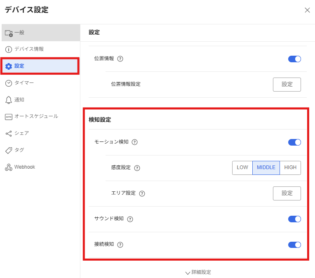Switch off the 接続検知 toggle
The image size is (315, 278).
294,245
